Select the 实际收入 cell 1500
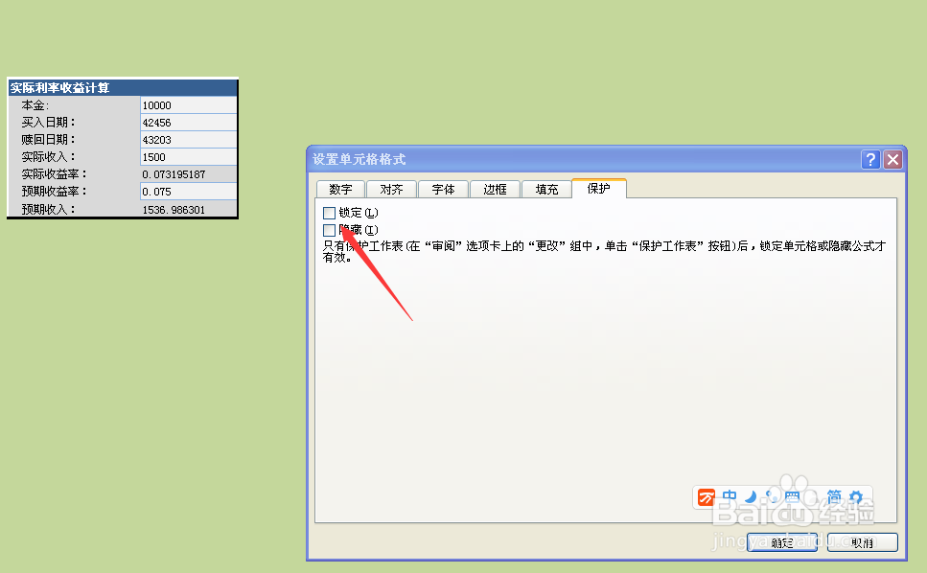This screenshot has height=573, width=927. pos(189,156)
